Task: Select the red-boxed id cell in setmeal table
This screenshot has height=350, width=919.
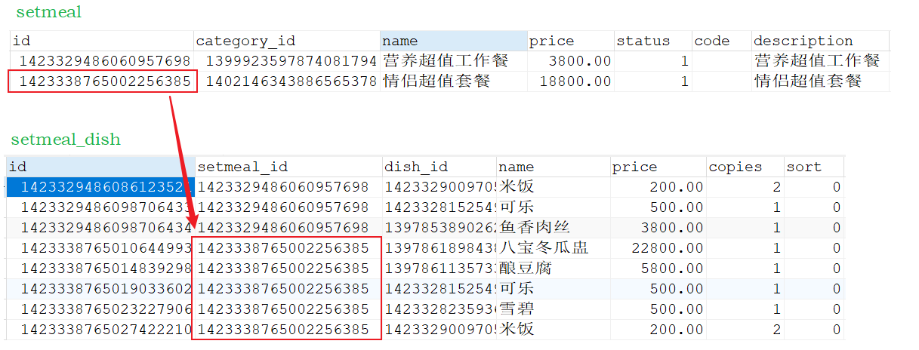Action: [103, 81]
